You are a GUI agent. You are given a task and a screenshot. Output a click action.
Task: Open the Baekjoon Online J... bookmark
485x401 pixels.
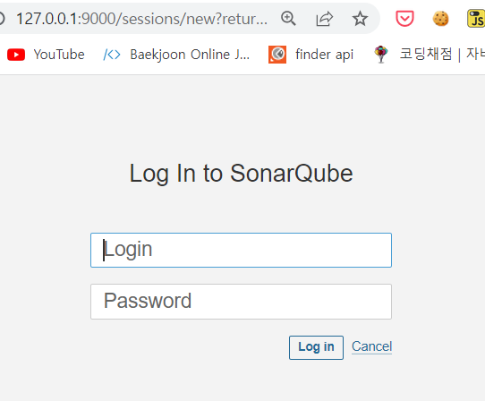190,55
